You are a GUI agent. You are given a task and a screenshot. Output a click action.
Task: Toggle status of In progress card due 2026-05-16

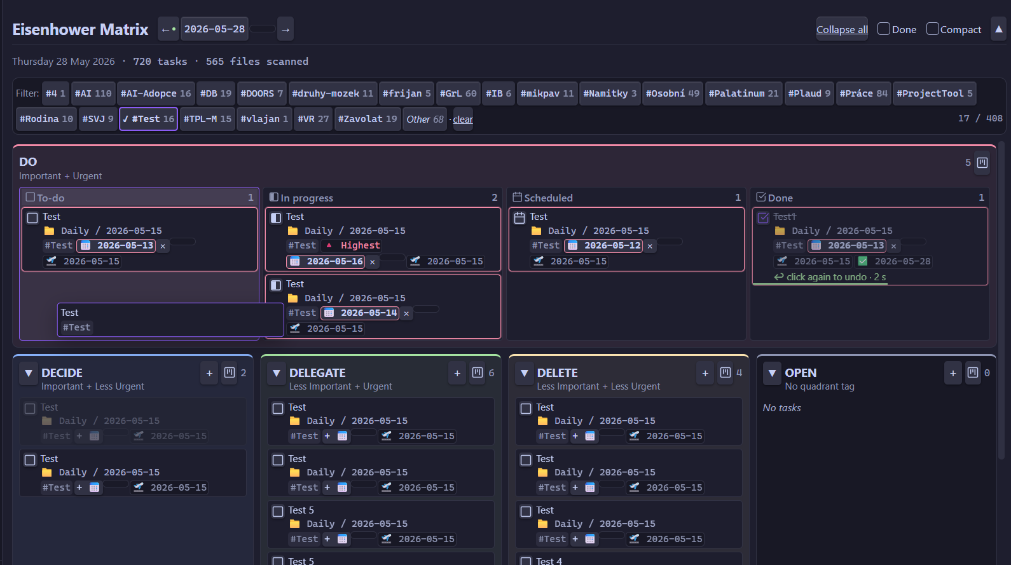(x=276, y=218)
